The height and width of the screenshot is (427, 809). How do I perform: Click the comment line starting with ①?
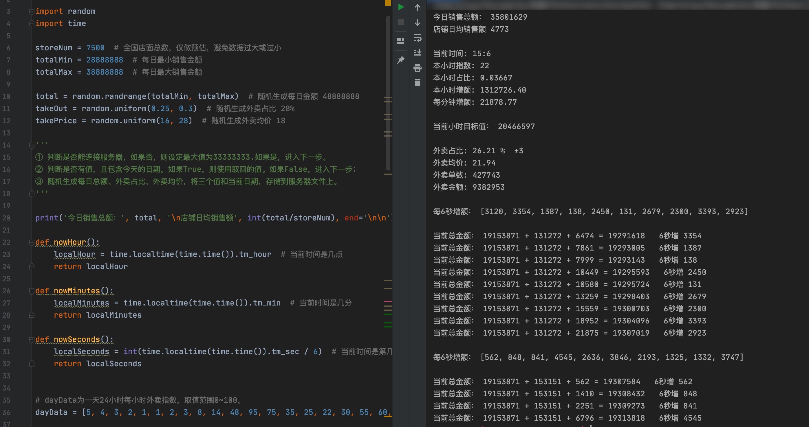click(182, 157)
